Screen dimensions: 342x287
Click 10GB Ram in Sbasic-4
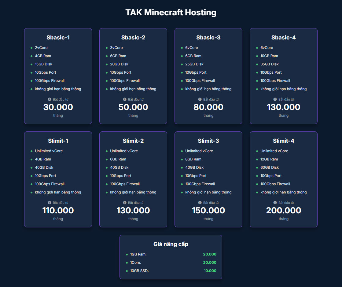269,56
